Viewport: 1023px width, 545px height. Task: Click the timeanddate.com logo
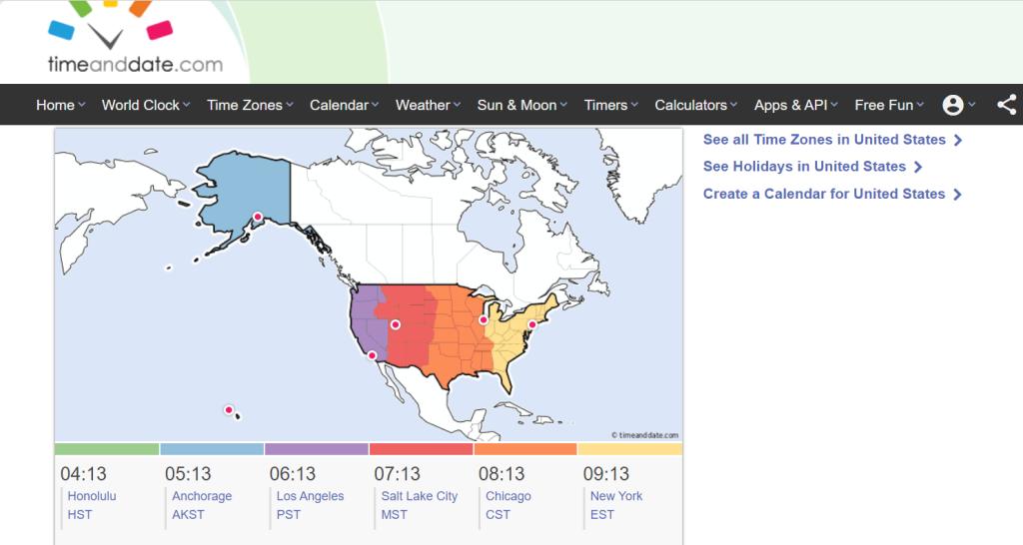[x=135, y=42]
